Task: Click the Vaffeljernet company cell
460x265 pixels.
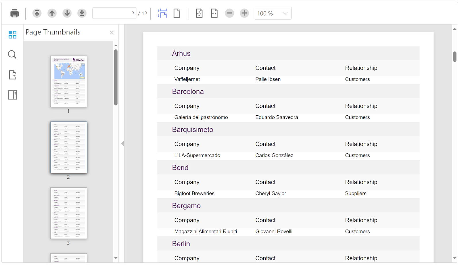Action: 187,79
